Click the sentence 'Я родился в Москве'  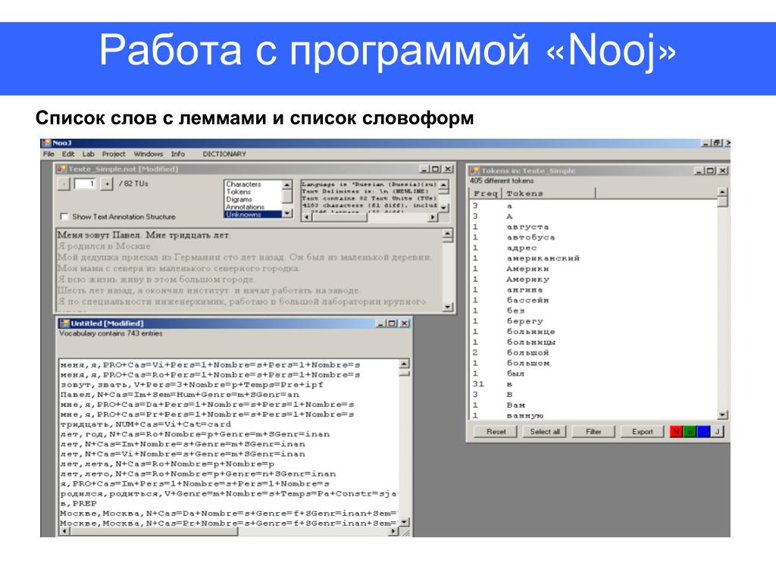[x=105, y=246]
